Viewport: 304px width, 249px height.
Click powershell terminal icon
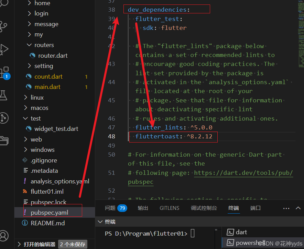click(230, 242)
